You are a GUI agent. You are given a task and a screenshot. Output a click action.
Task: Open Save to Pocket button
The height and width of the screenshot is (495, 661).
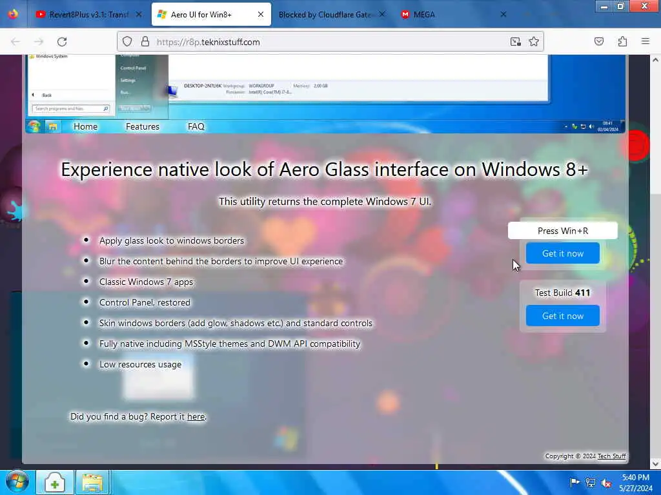(x=599, y=42)
